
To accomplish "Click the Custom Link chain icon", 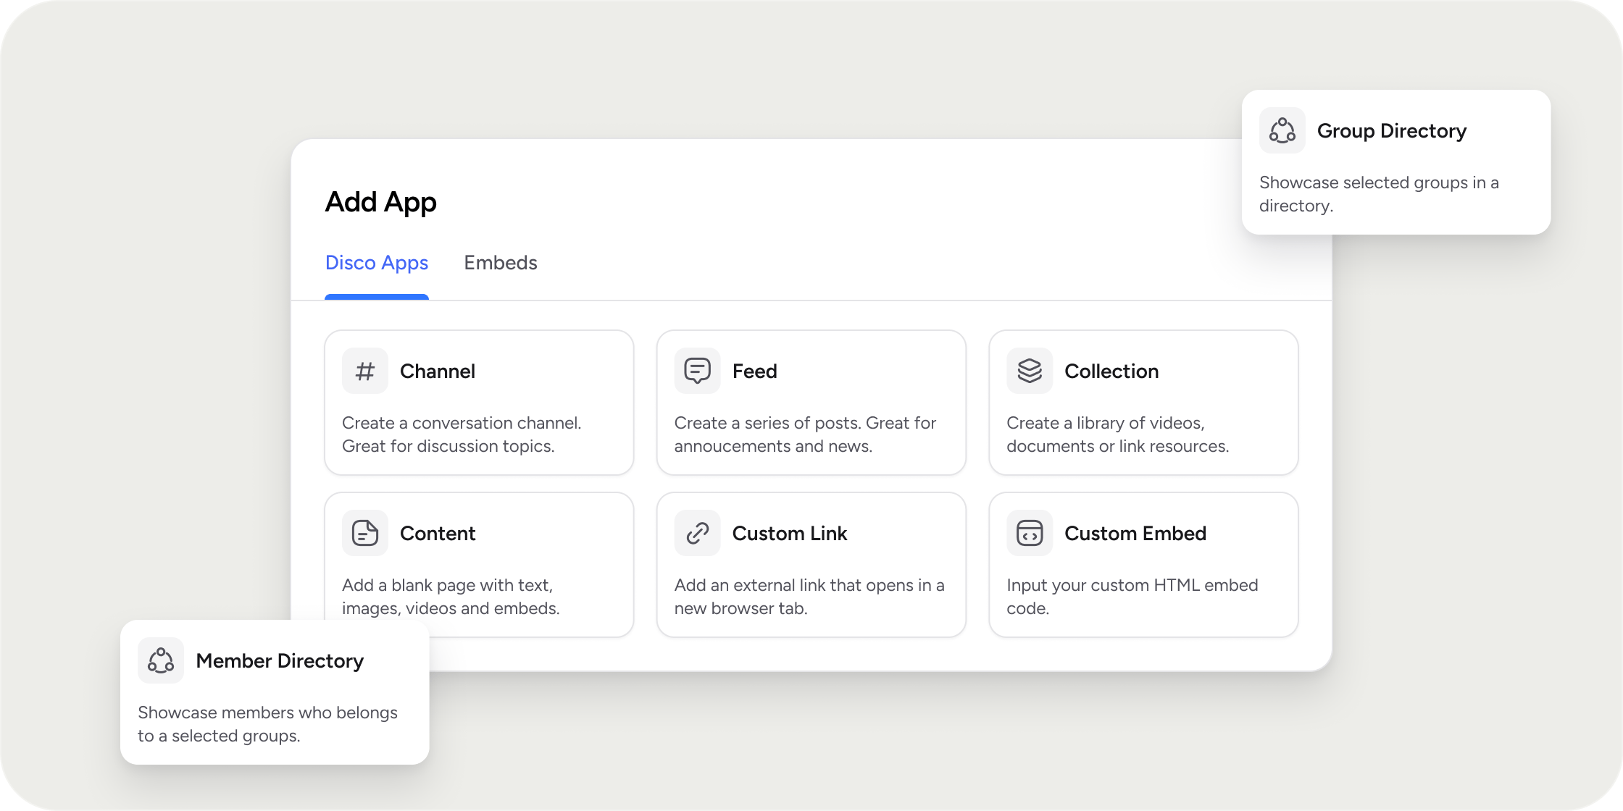I will tap(697, 533).
